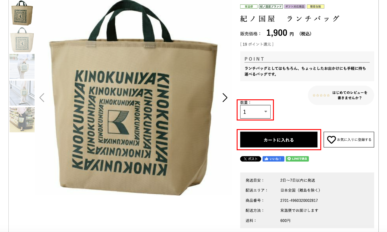Viewport: 387px width, 232px height.
Task: Click お気に入りに登録する button
Action: pos(349,139)
